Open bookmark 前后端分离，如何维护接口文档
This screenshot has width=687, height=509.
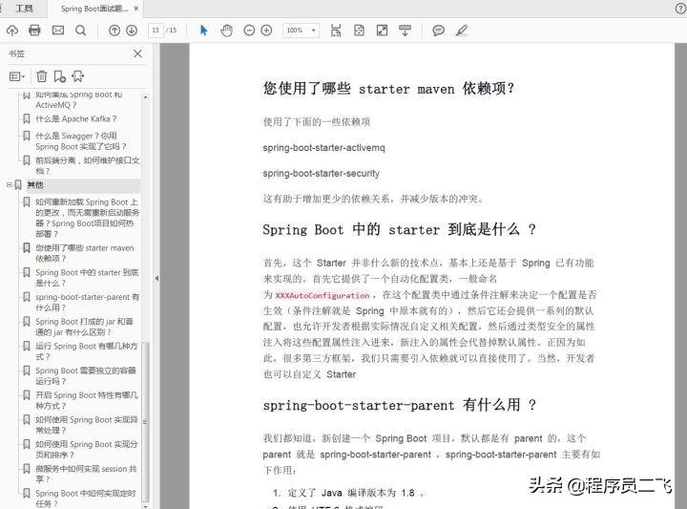coord(87,165)
